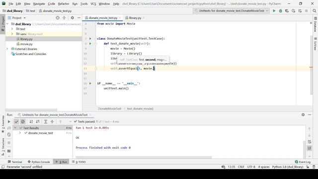Sort test results alphabetically
The height and width of the screenshot is (179, 318).
[31, 121]
